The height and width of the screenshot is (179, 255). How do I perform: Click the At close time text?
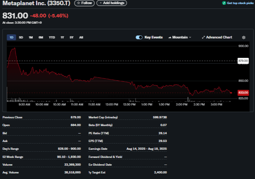pos(22,23)
